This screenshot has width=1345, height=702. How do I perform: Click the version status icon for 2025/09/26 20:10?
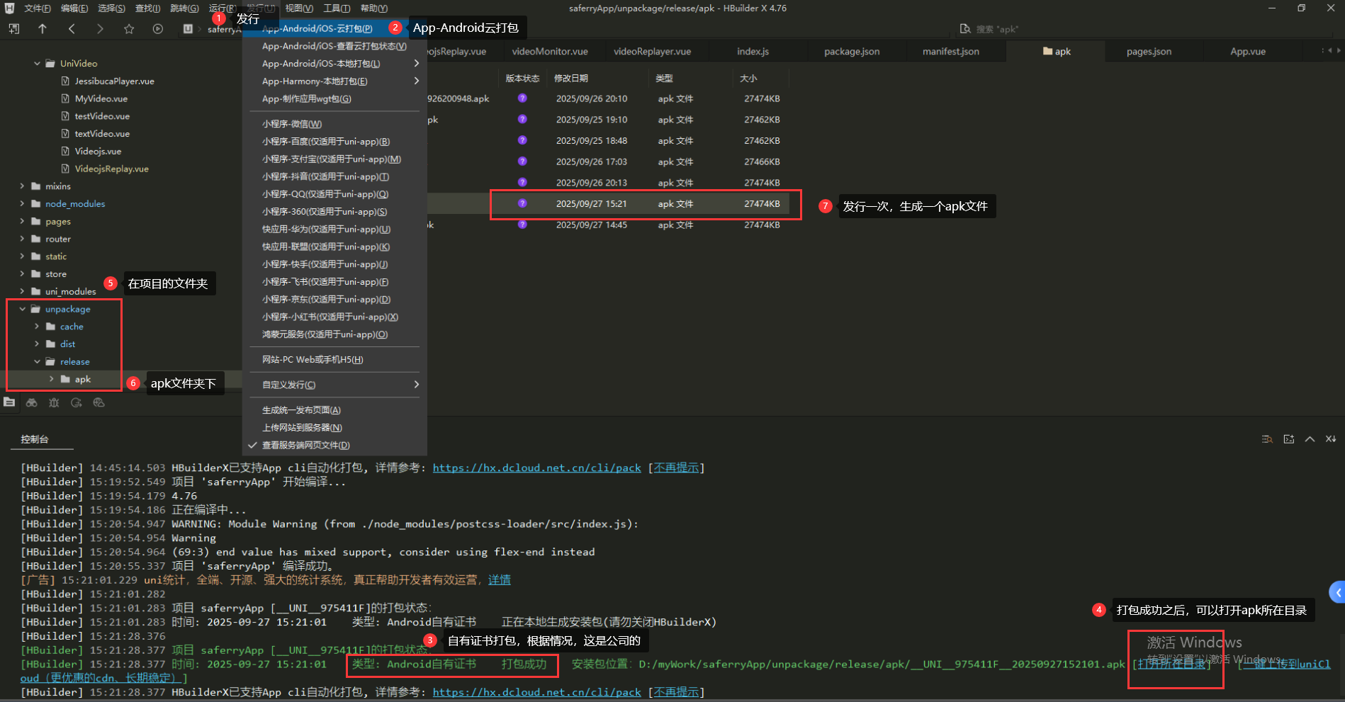click(522, 98)
